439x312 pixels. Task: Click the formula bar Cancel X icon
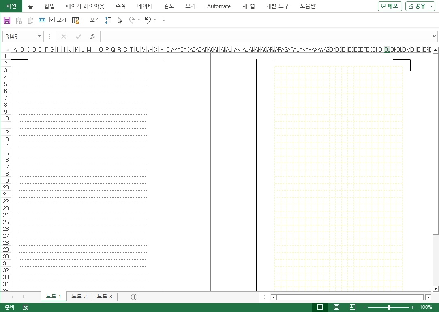coord(64,37)
